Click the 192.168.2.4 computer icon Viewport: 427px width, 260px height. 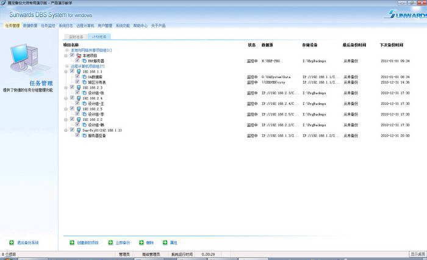coord(79,98)
